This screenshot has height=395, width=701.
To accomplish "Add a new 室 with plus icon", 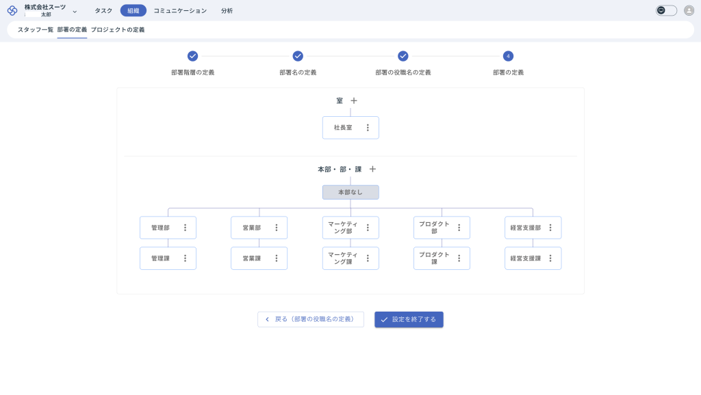I will coord(354,100).
